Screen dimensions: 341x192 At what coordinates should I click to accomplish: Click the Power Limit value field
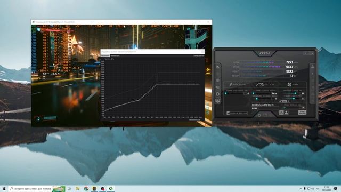(302, 93)
